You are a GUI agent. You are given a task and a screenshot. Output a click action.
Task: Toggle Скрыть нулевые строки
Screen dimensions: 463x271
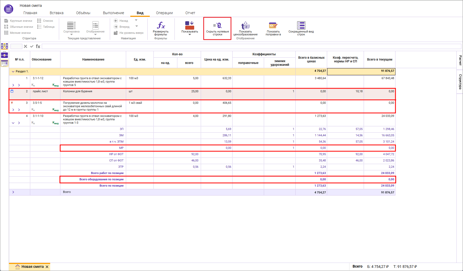click(x=217, y=29)
